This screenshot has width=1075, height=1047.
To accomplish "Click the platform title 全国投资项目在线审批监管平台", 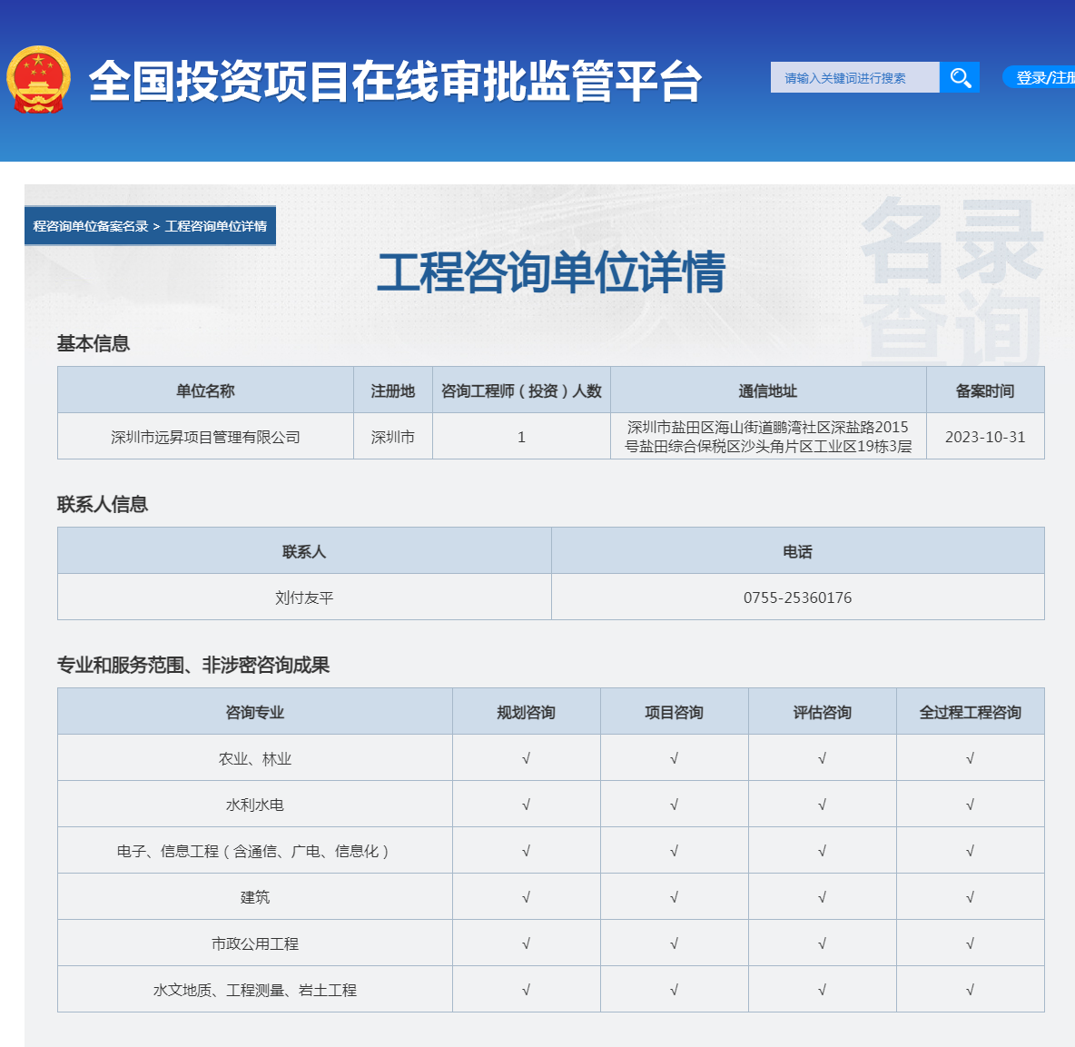I will click(x=396, y=81).
